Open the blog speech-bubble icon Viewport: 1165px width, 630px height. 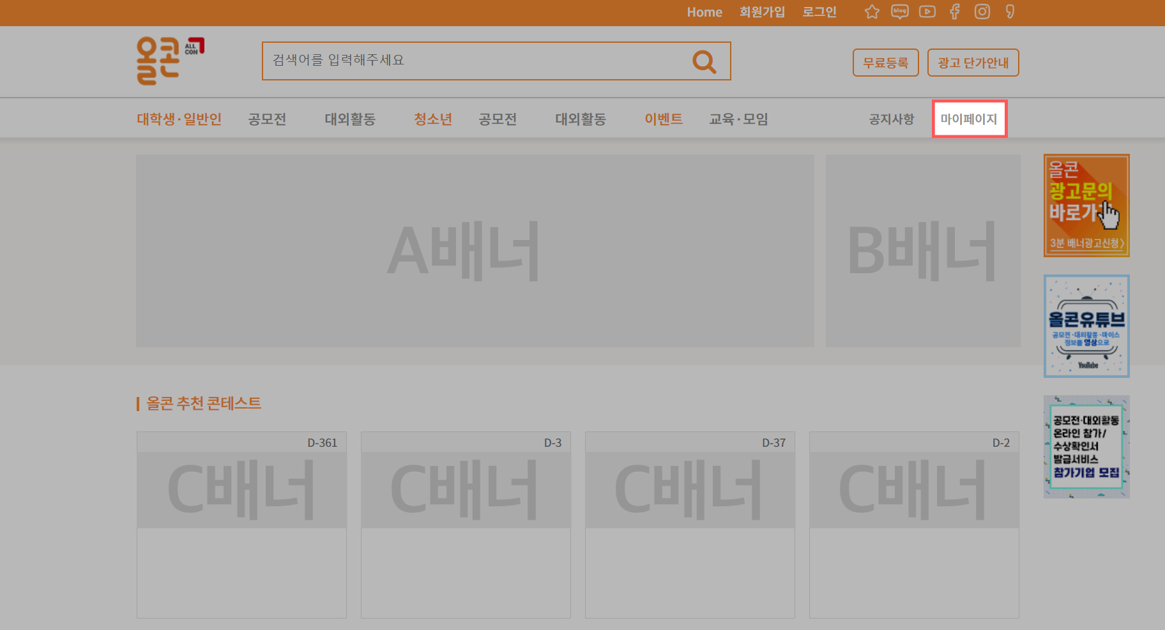coord(899,12)
